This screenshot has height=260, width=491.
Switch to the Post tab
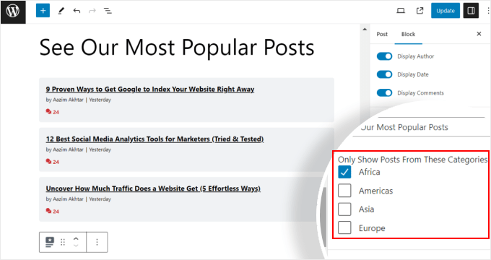tap(382, 34)
